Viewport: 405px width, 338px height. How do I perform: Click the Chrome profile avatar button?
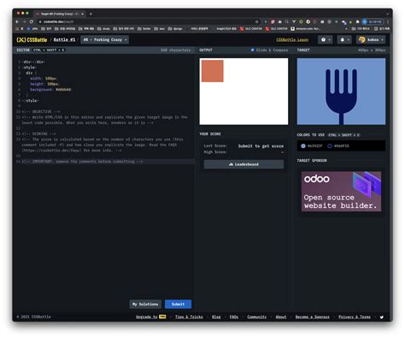coord(373,21)
